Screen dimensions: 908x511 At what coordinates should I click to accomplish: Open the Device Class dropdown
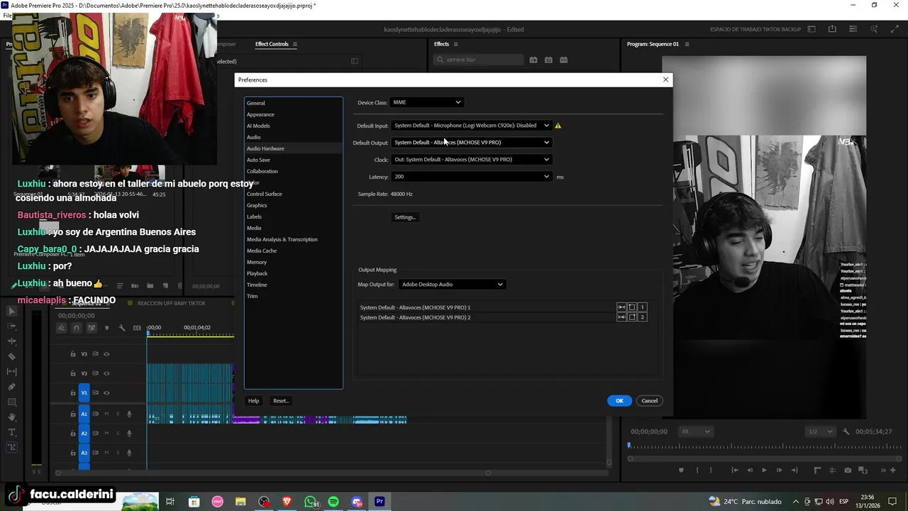click(426, 102)
